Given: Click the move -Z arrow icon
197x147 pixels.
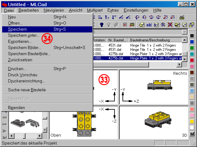Looking at the screenshot, I should 128,17.
